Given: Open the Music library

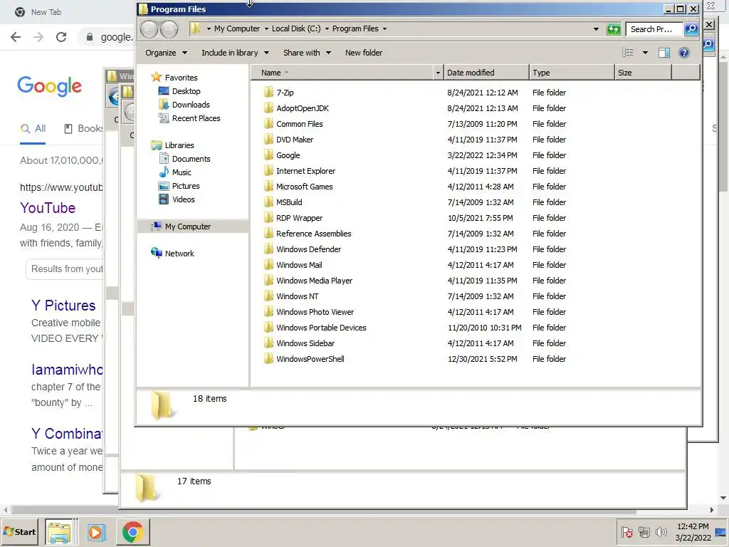Looking at the screenshot, I should tap(182, 172).
